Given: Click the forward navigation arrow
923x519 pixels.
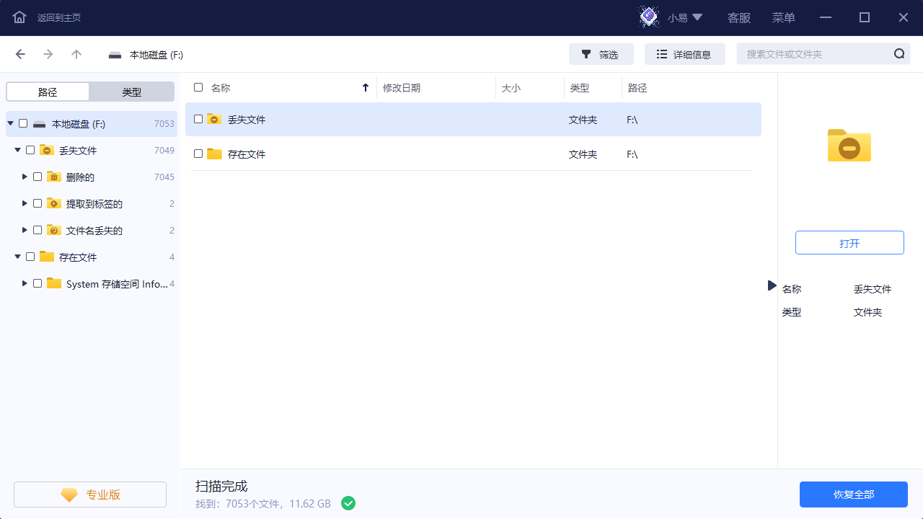Looking at the screenshot, I should pos(48,53).
